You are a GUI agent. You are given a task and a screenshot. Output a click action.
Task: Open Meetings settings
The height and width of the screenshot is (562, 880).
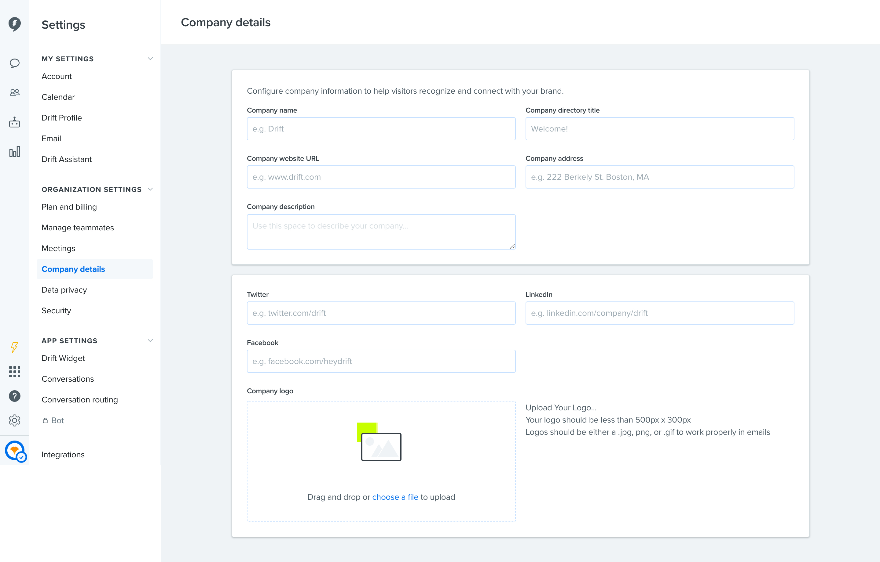point(58,249)
